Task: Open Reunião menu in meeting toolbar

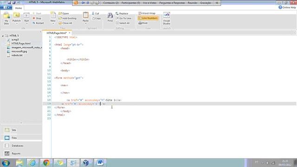Action: 193,3
